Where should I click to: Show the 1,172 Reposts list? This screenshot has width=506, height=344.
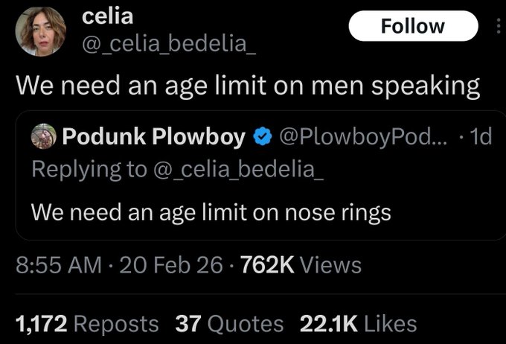point(87,324)
